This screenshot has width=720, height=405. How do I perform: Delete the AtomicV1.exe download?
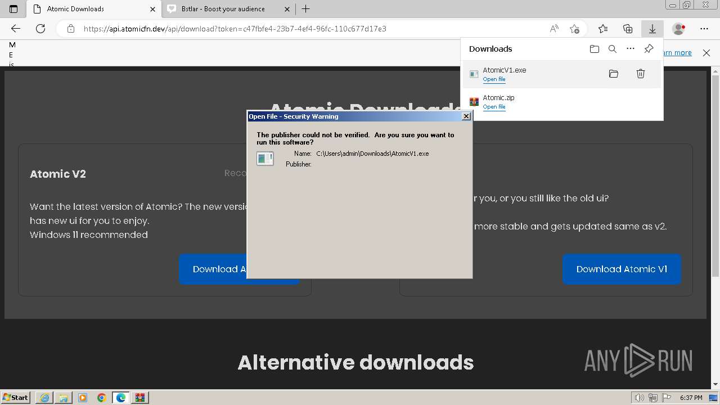coord(641,74)
